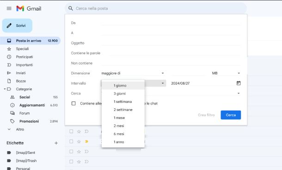Click the Etichette heading
Screen dimensions: 282x170
15,143
